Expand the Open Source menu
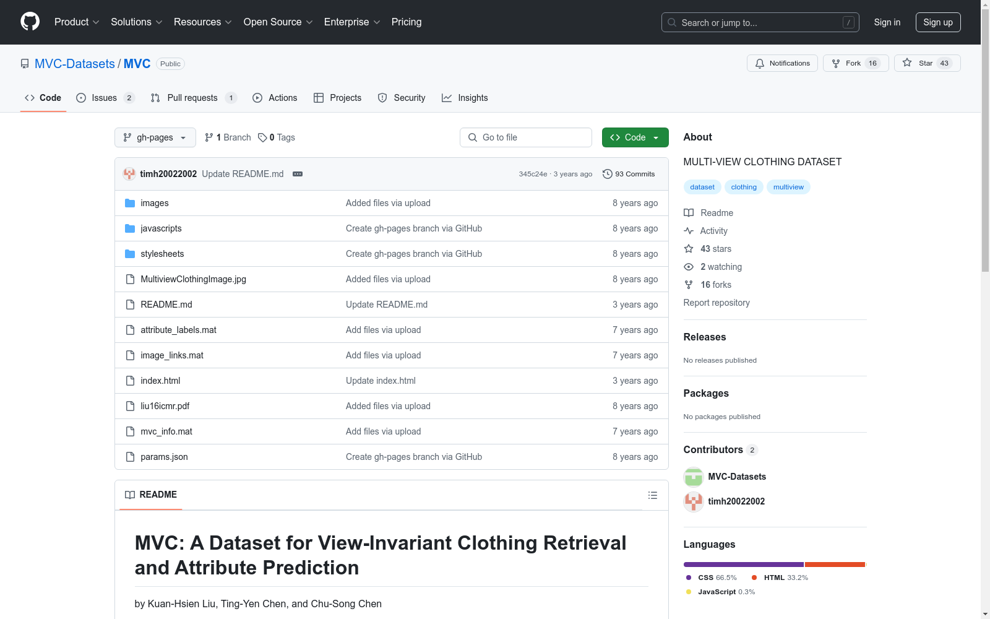Viewport: 990px width, 619px height. tap(278, 22)
